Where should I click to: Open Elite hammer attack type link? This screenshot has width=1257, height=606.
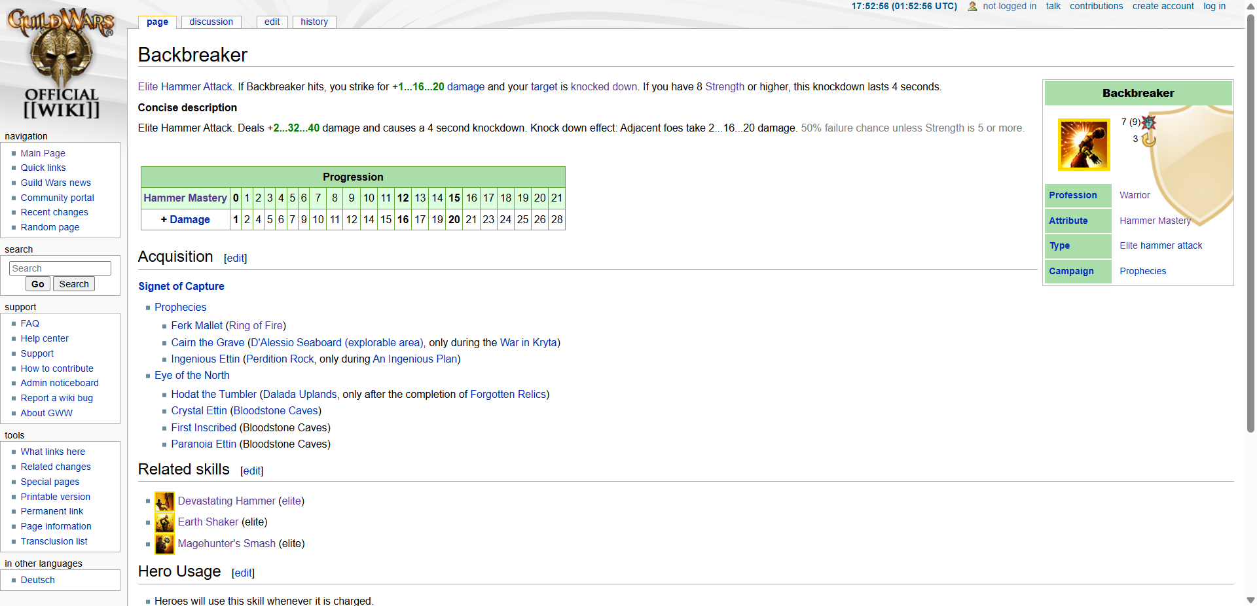tap(1161, 245)
